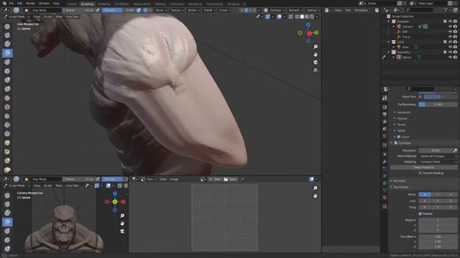
Task: Adjust the Strength slider in main tool header
Action: tap(119, 10)
